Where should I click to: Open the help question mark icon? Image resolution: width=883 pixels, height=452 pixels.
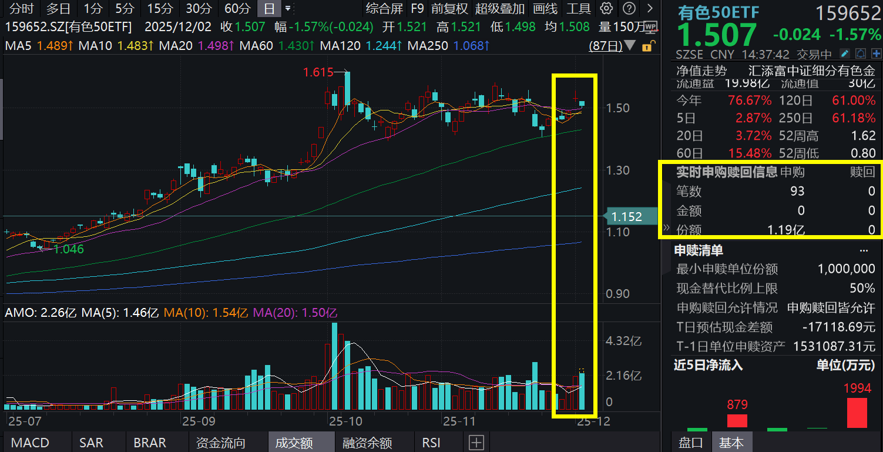tap(629, 9)
